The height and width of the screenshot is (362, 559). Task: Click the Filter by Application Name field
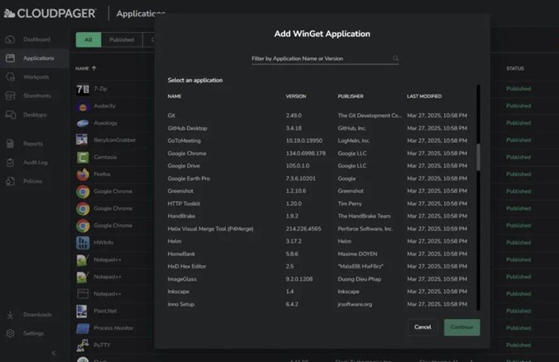pos(320,59)
